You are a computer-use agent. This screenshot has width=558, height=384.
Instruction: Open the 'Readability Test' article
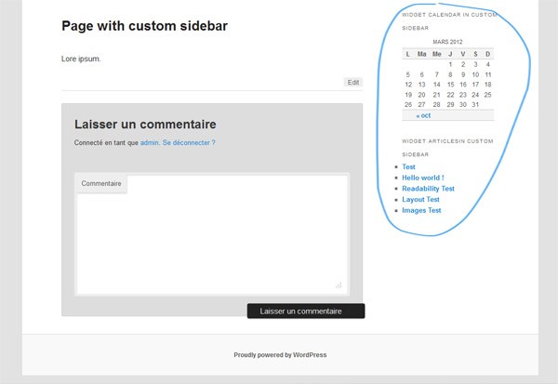pos(428,189)
